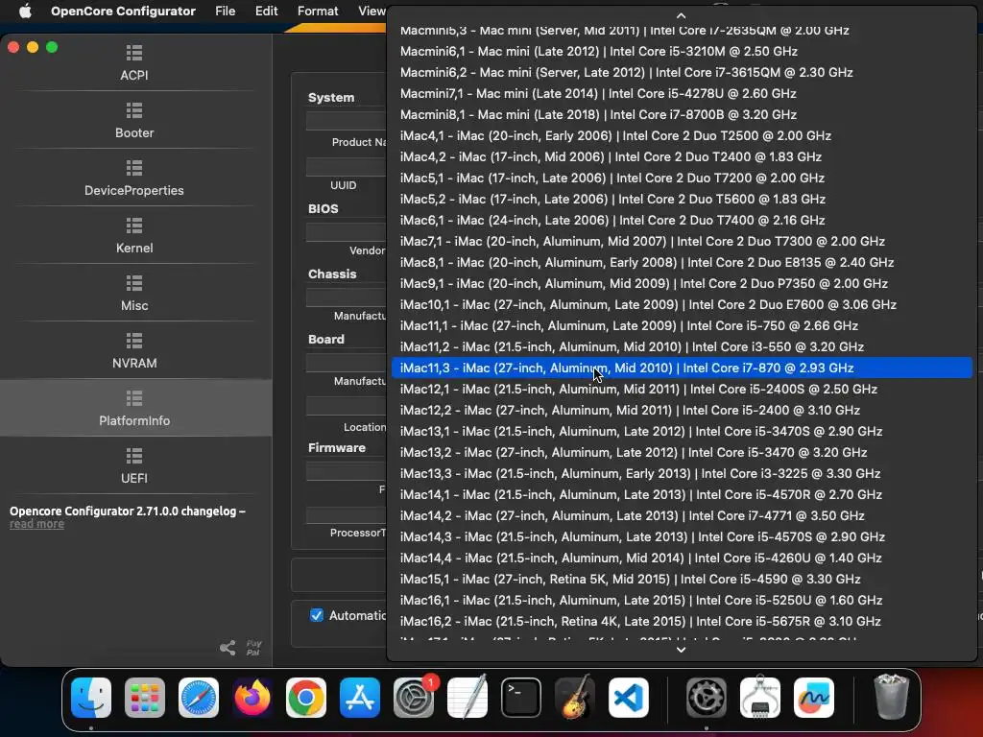Pick iMac9,1 20-inch Aluminum Mid 2009

(682, 283)
